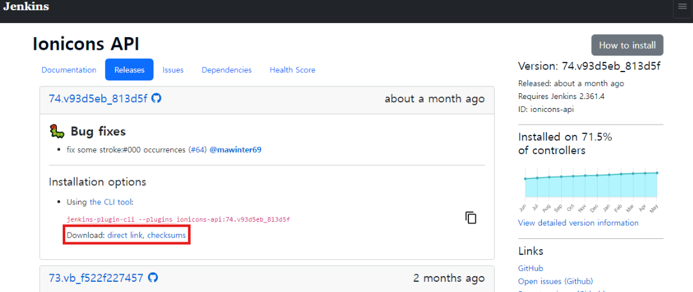The image size is (693, 292).
Task: Switch to the Documentation tab
Action: (x=69, y=70)
